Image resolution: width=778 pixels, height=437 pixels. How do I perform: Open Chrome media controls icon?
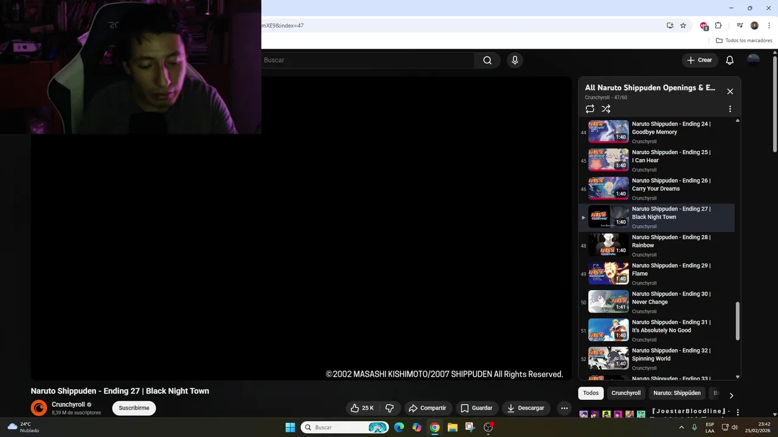[740, 25]
